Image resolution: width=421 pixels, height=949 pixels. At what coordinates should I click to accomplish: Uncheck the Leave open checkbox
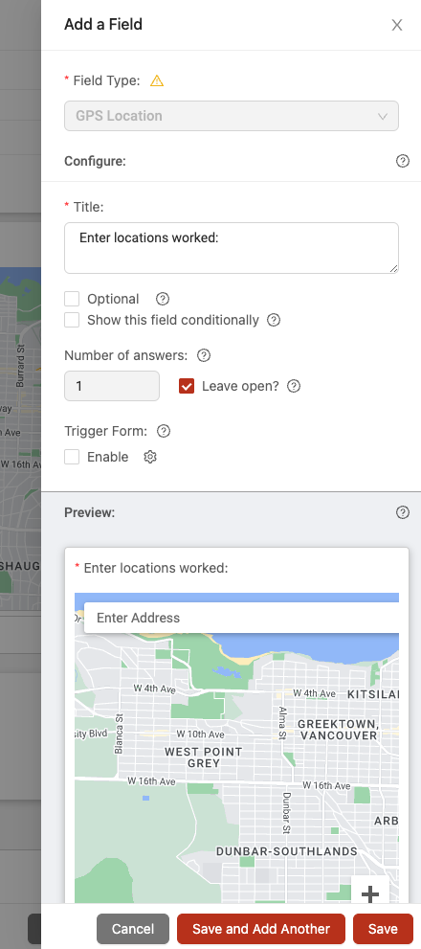tap(187, 386)
